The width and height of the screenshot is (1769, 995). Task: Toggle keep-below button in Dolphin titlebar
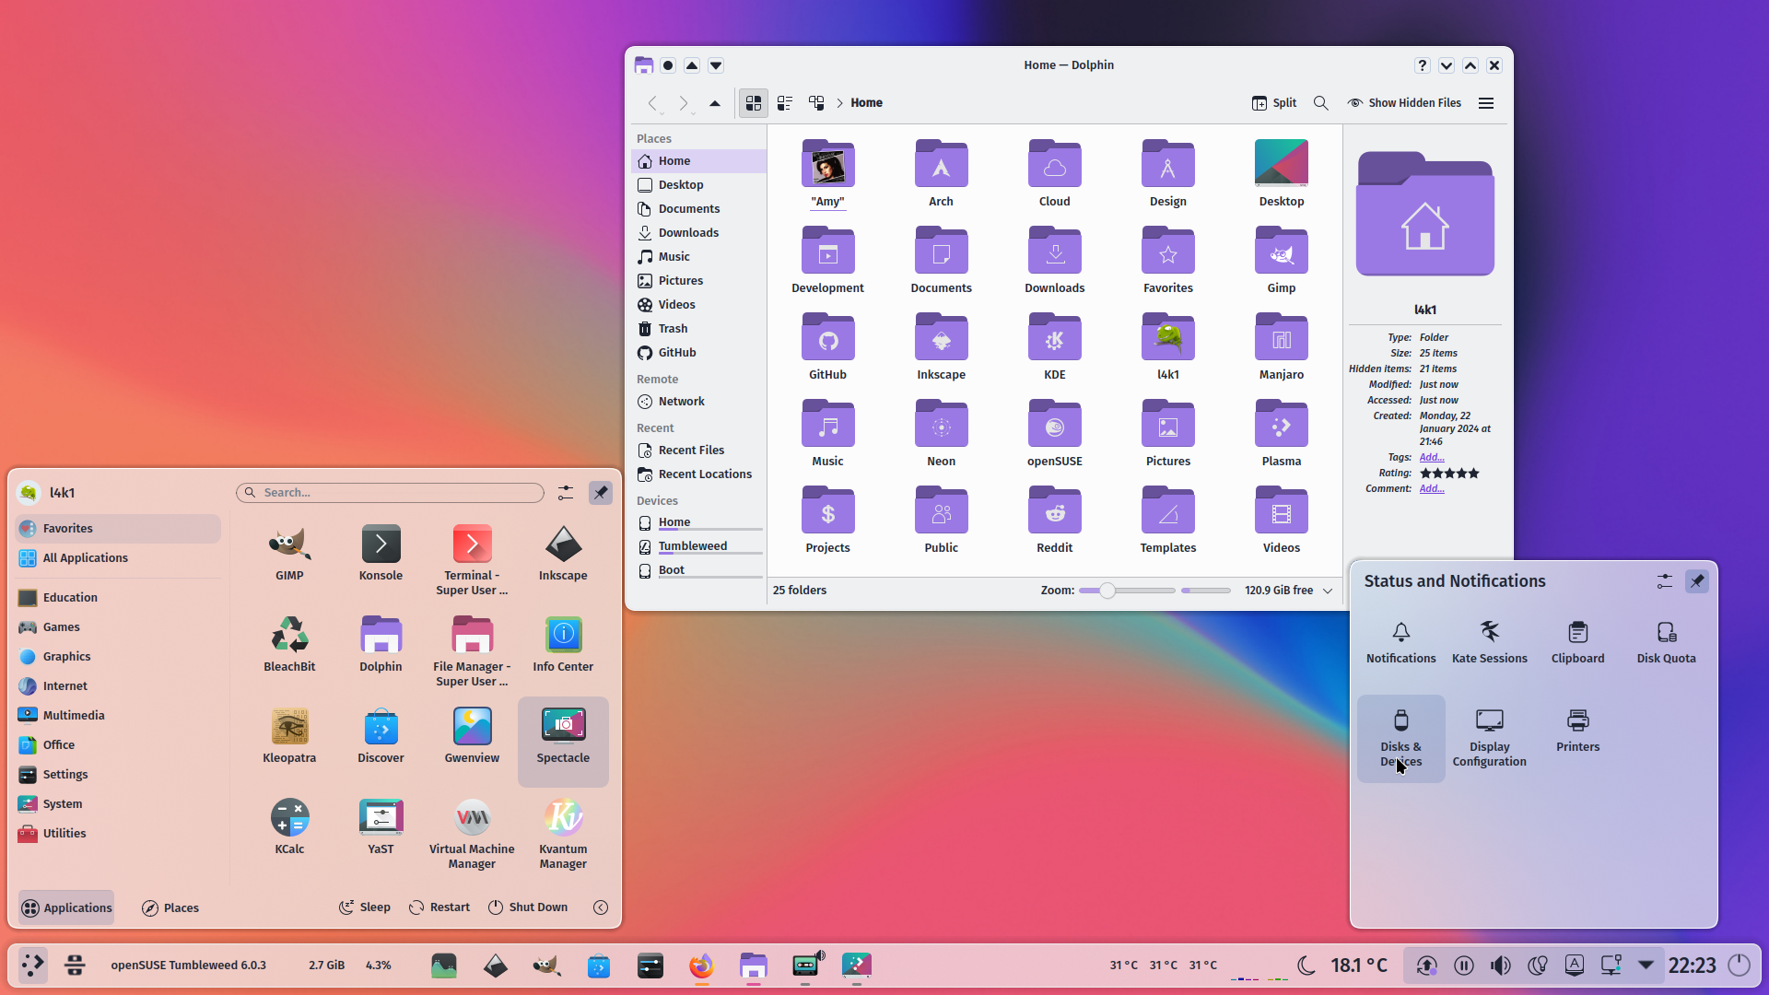point(716,65)
